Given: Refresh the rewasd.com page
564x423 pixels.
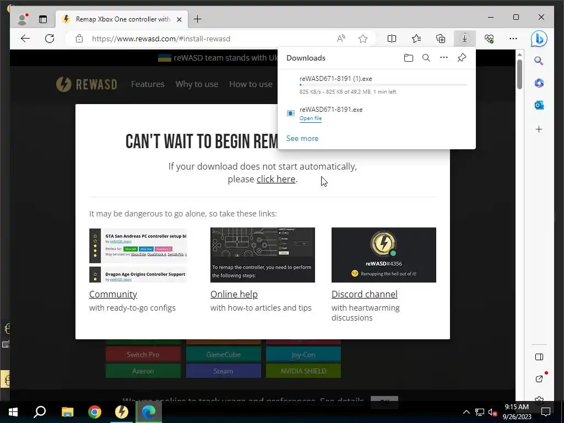Looking at the screenshot, I should (50, 39).
